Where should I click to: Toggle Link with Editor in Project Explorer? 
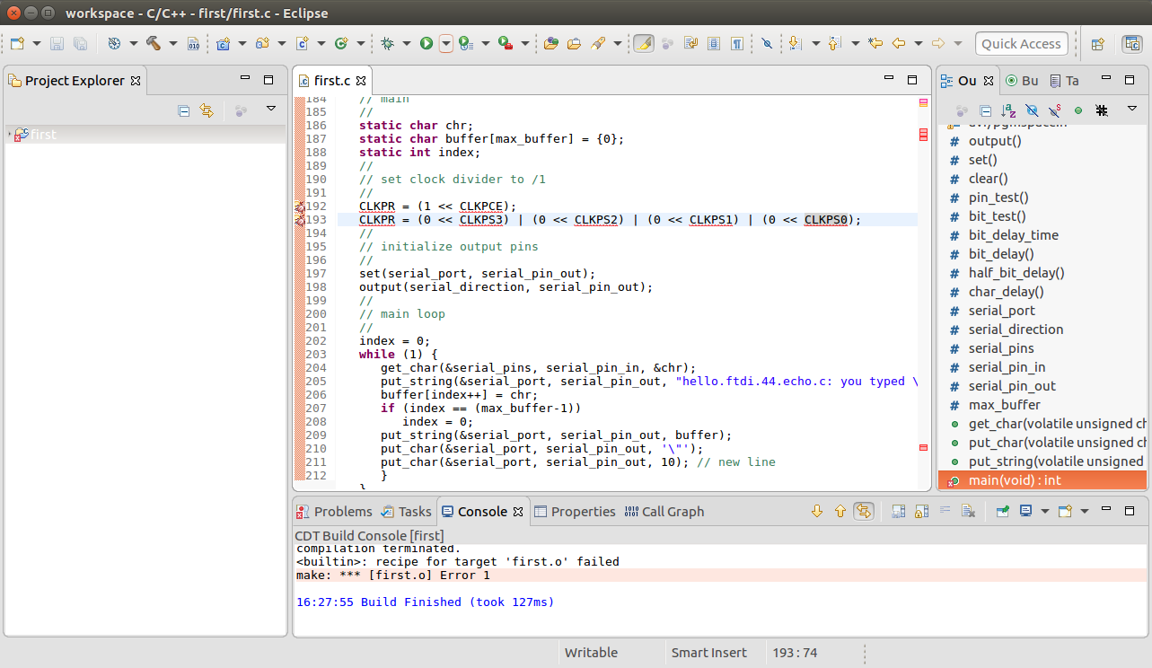point(207,110)
